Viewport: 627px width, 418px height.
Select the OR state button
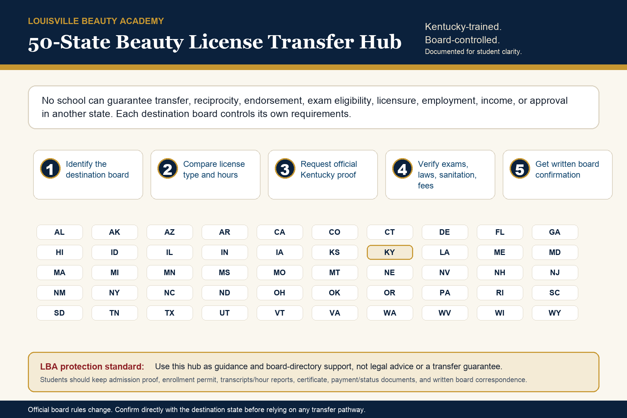[x=390, y=293]
